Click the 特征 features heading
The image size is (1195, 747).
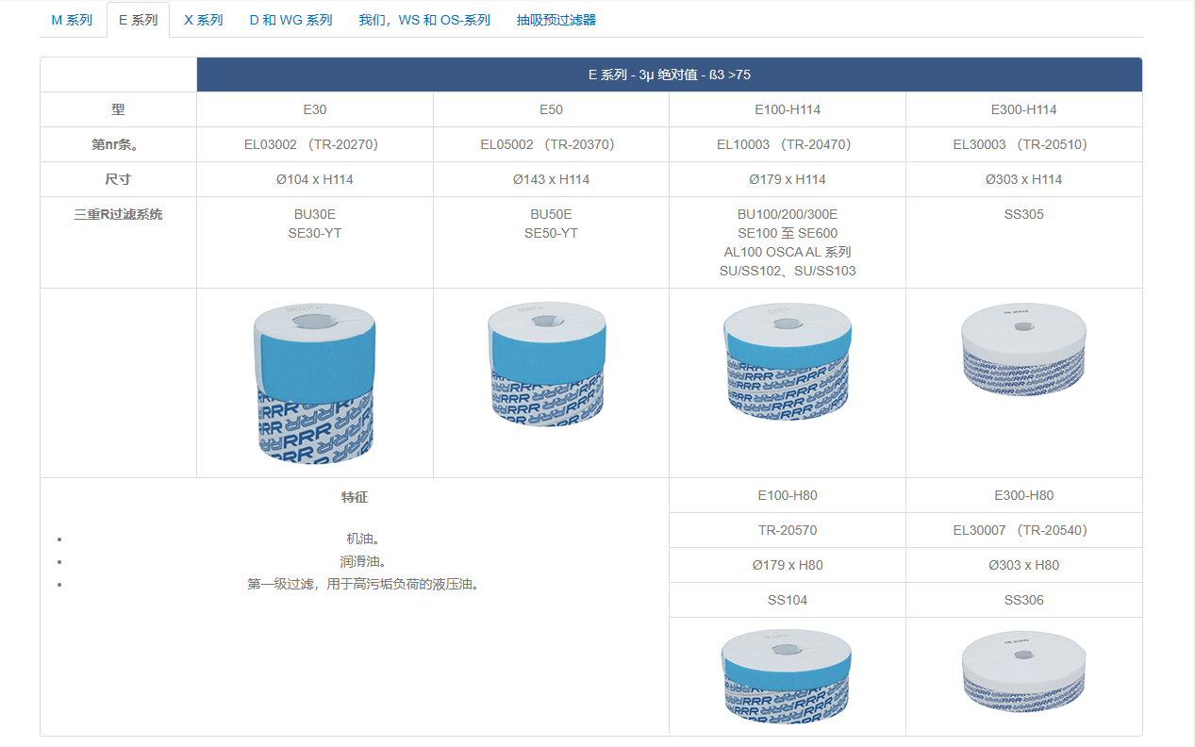tap(355, 497)
